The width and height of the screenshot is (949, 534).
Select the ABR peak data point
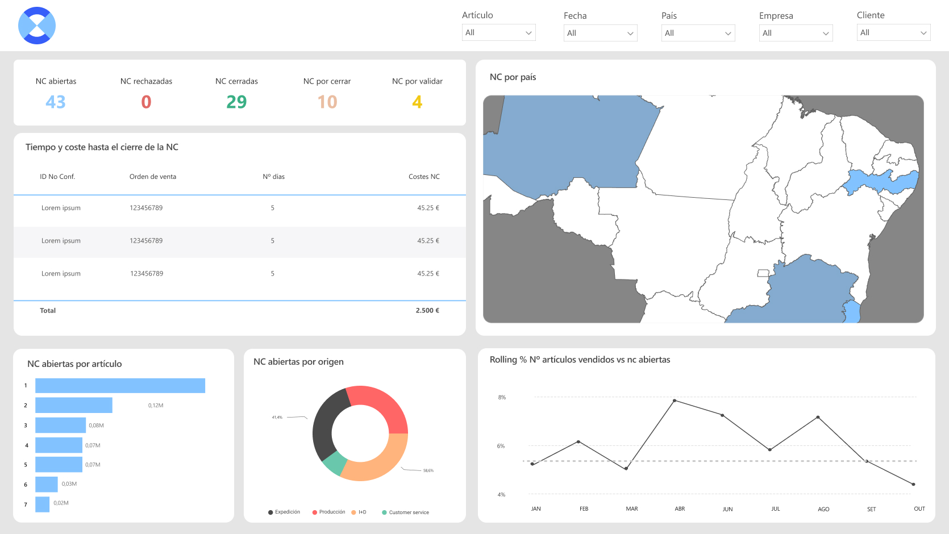pyautogui.click(x=675, y=400)
